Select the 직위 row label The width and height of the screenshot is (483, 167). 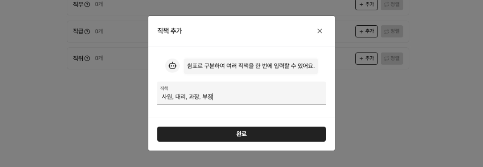78,58
